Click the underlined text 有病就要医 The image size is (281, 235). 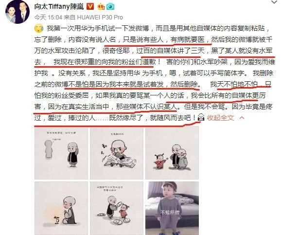click(x=188, y=39)
